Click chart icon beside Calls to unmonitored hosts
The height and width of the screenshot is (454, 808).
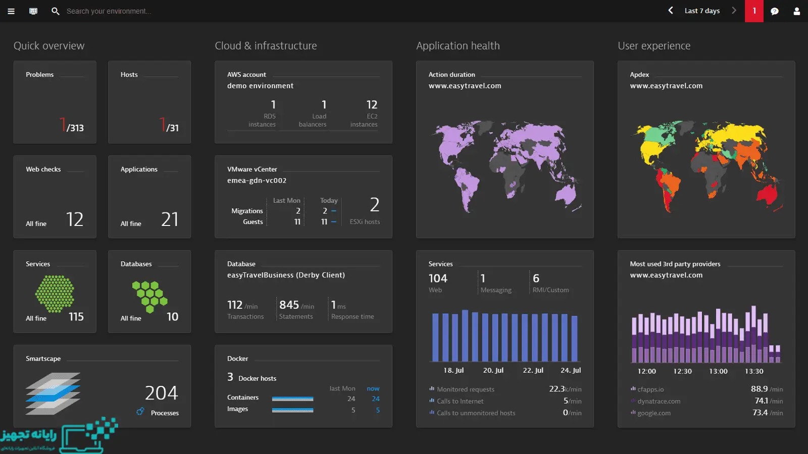432,412
